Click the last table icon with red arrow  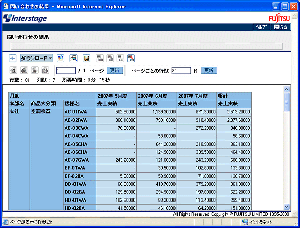click(x=131, y=58)
